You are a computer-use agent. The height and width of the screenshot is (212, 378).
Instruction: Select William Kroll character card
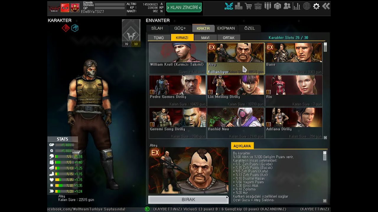point(177,58)
